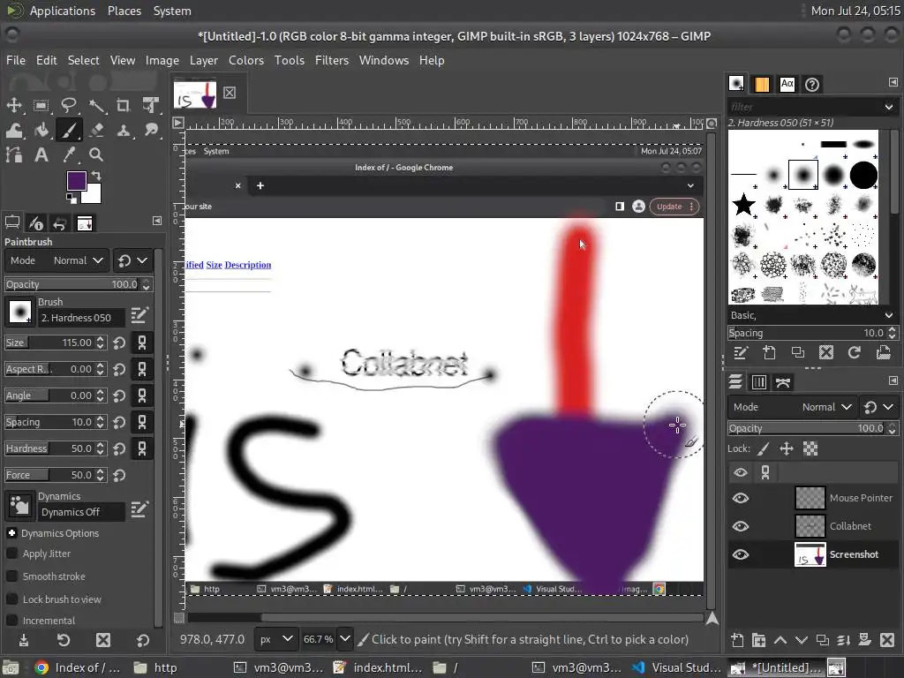This screenshot has width=904, height=678.
Task: Open the brush filter dropdown
Action: coord(888,107)
